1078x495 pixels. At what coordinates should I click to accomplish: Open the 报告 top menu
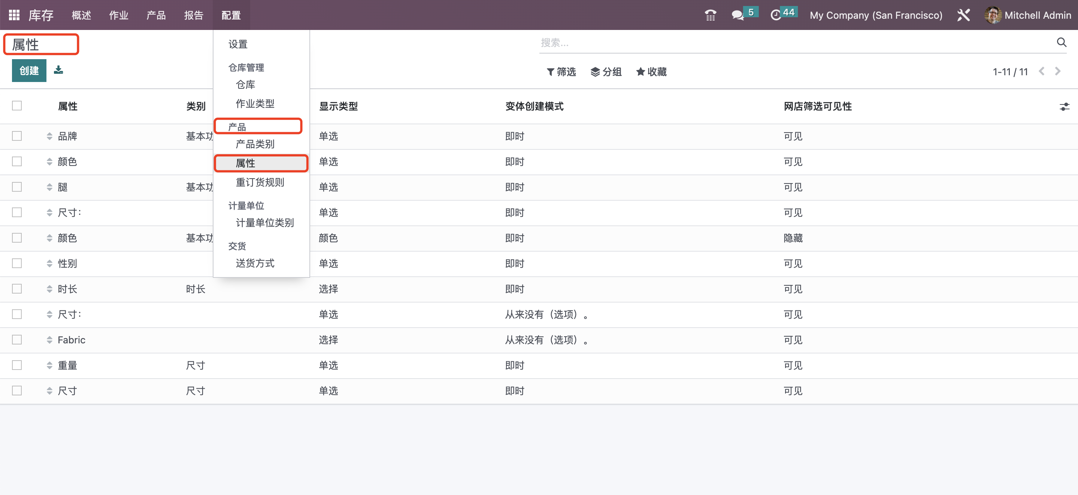(193, 15)
